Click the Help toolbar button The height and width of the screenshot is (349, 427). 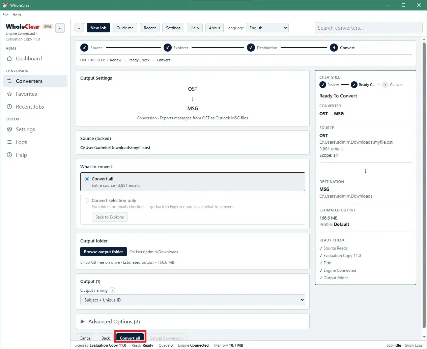(x=195, y=28)
